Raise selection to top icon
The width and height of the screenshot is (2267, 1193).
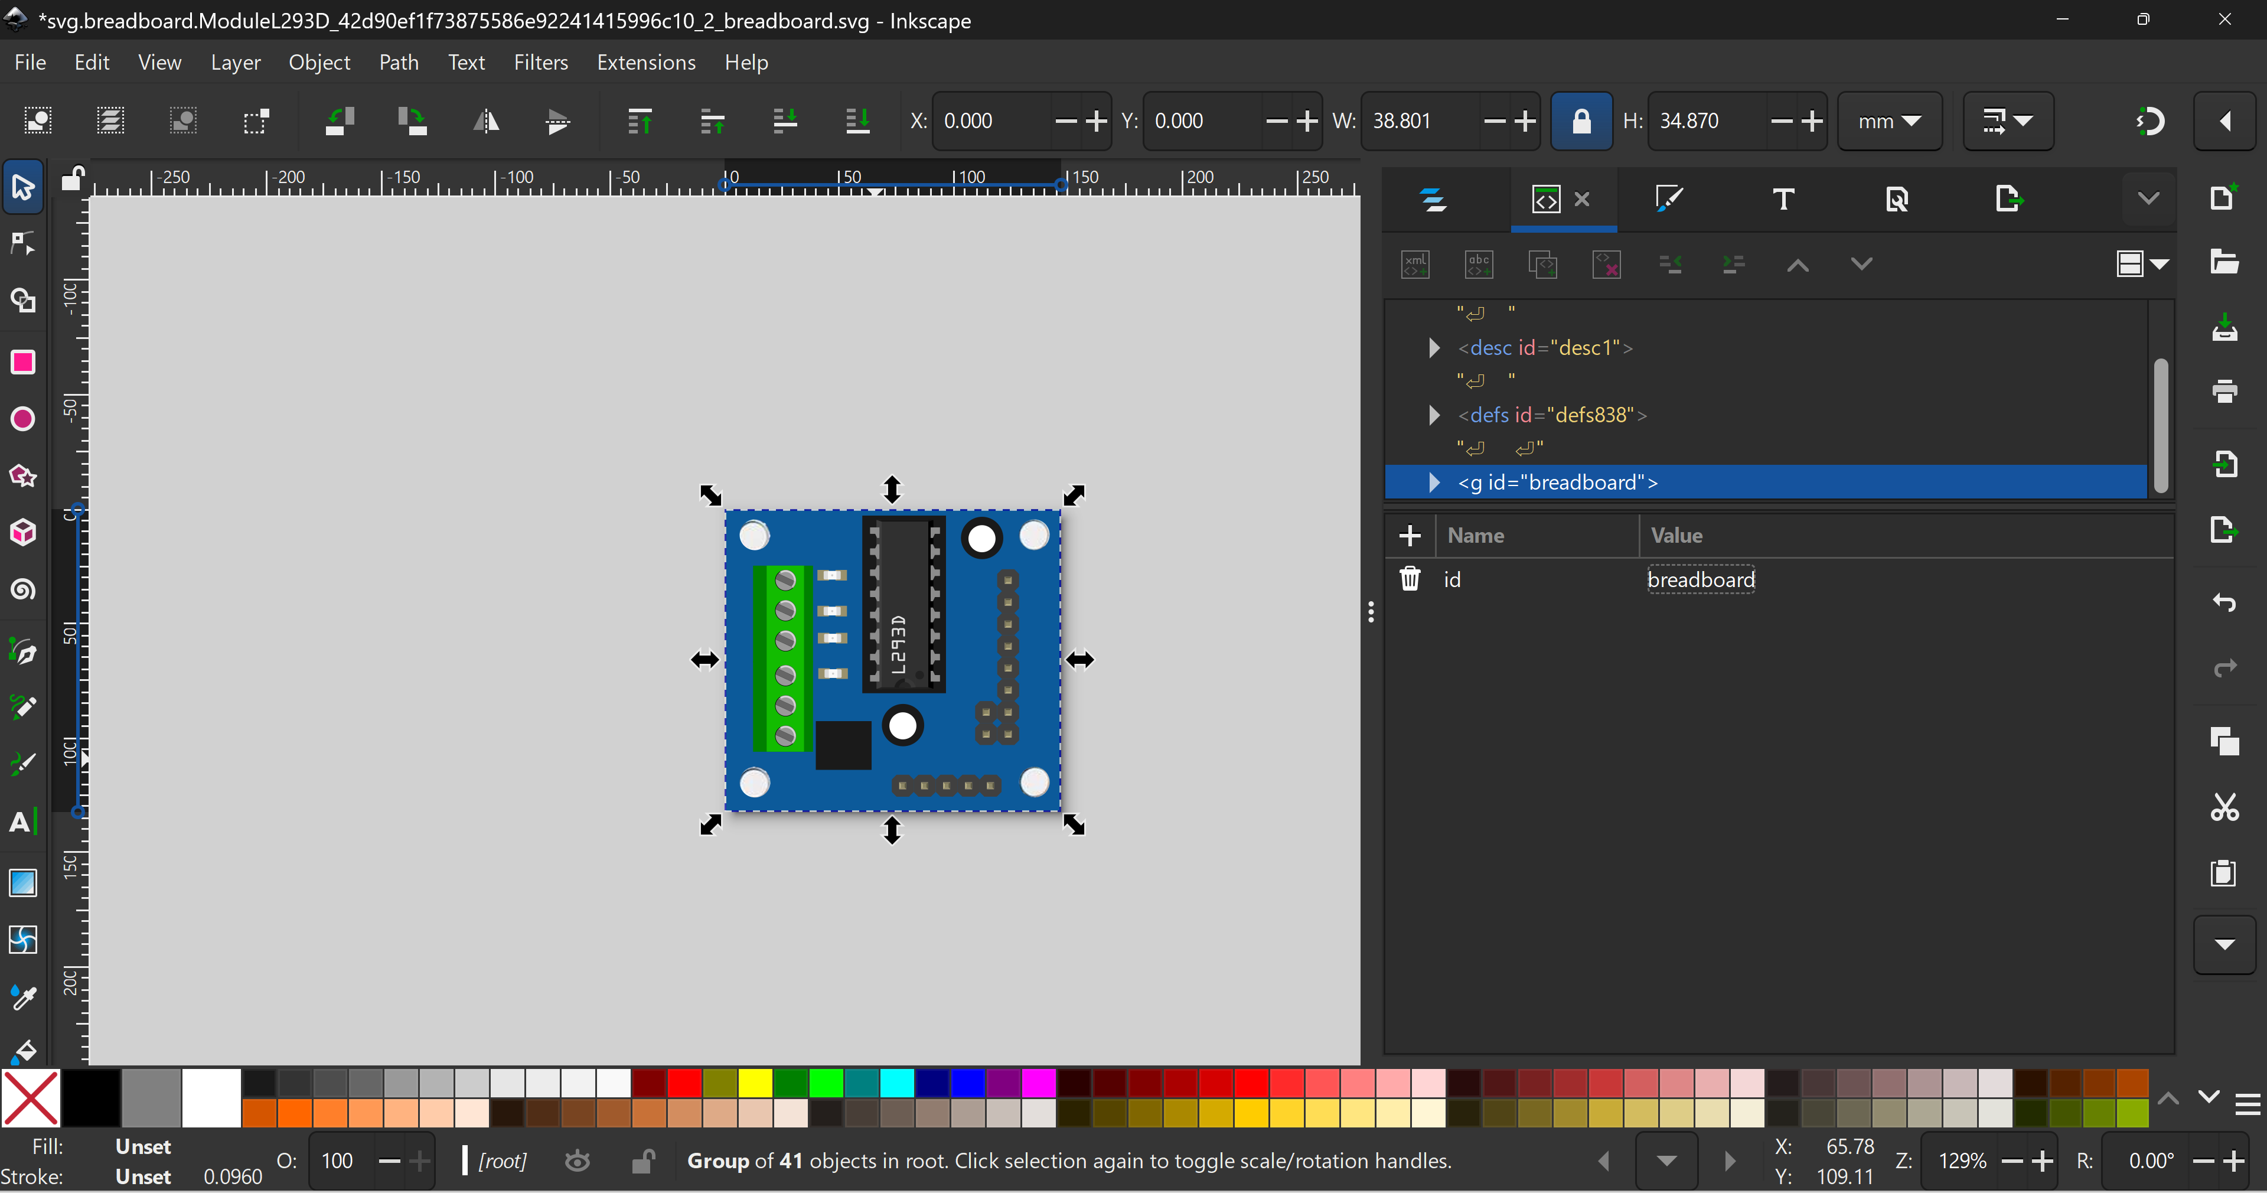coord(640,122)
